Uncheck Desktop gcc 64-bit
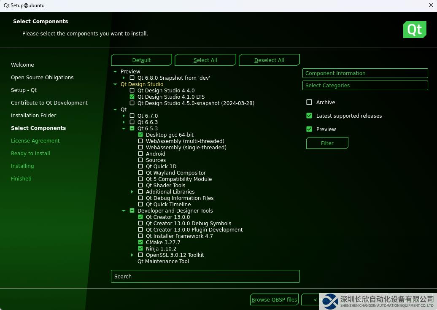Screen dimensions: 437x310 pos(140,135)
